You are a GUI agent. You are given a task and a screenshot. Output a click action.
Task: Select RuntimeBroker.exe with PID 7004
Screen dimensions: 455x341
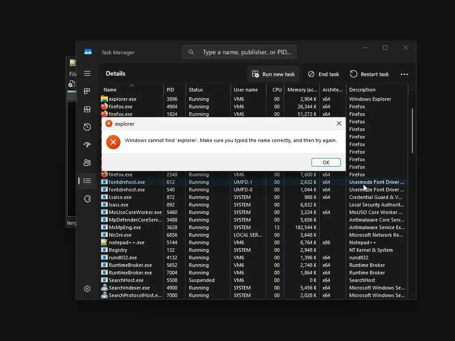pos(254,272)
